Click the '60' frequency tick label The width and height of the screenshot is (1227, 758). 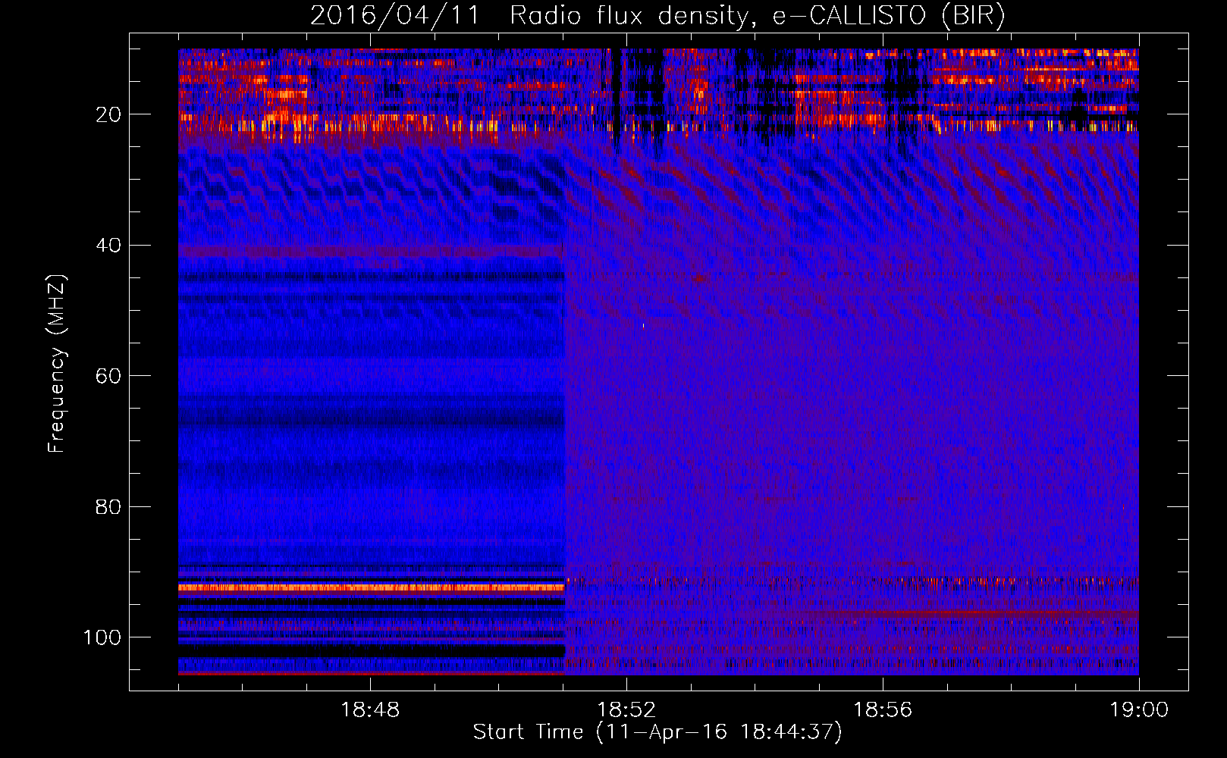108,376
